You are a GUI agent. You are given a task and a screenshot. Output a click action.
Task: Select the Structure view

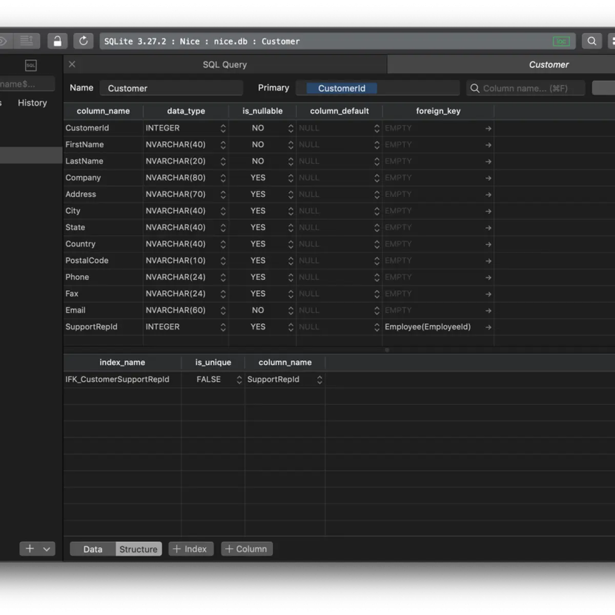pos(138,549)
